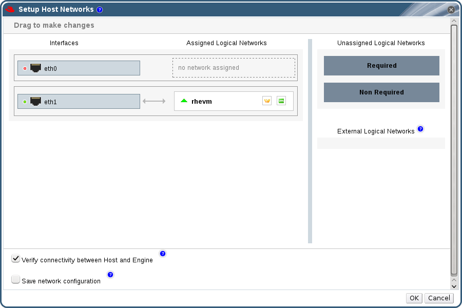Click the help icon beside Save network configuration
The height and width of the screenshot is (308, 462).
click(110, 275)
